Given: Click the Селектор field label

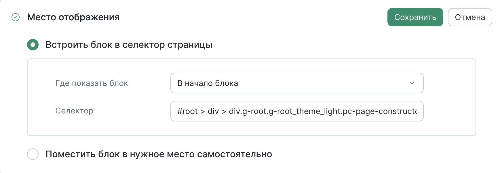Looking at the screenshot, I should pyautogui.click(x=74, y=111).
